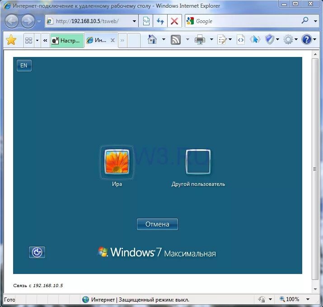Open the Page menu icon
Viewport: 323px width, 307px height.
pos(222,40)
